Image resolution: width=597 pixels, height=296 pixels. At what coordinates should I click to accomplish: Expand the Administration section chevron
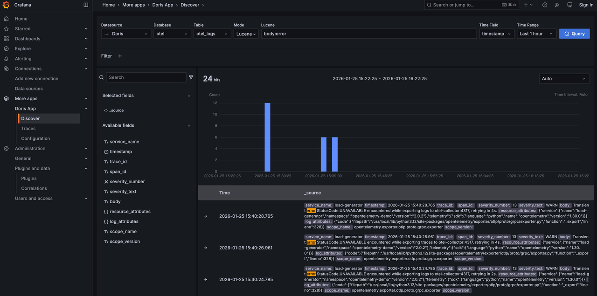click(x=86, y=148)
